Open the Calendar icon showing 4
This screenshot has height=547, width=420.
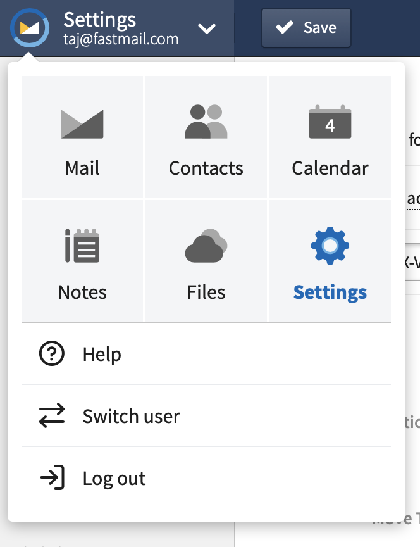[x=330, y=122]
